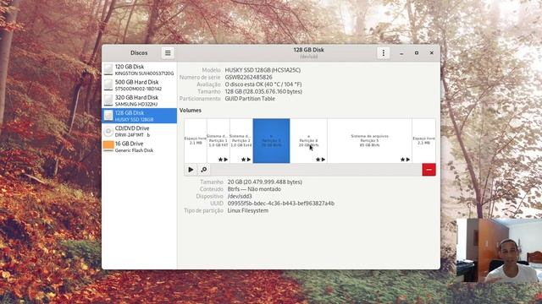Click the webcam video overlay thumbnail

pos(499,251)
